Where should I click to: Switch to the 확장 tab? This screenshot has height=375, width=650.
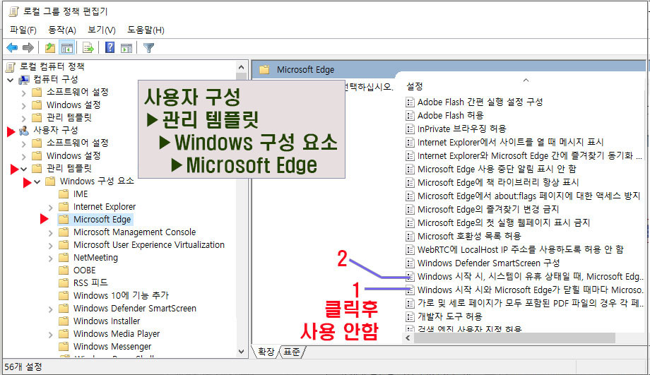(x=266, y=352)
